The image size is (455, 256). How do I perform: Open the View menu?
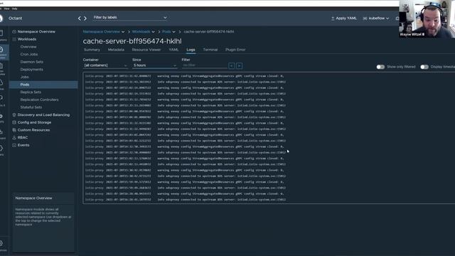click(6, 9)
